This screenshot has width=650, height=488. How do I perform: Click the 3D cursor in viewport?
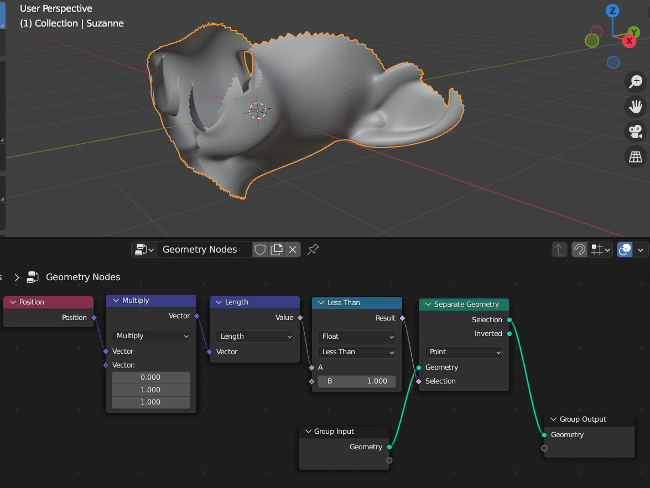point(257,111)
